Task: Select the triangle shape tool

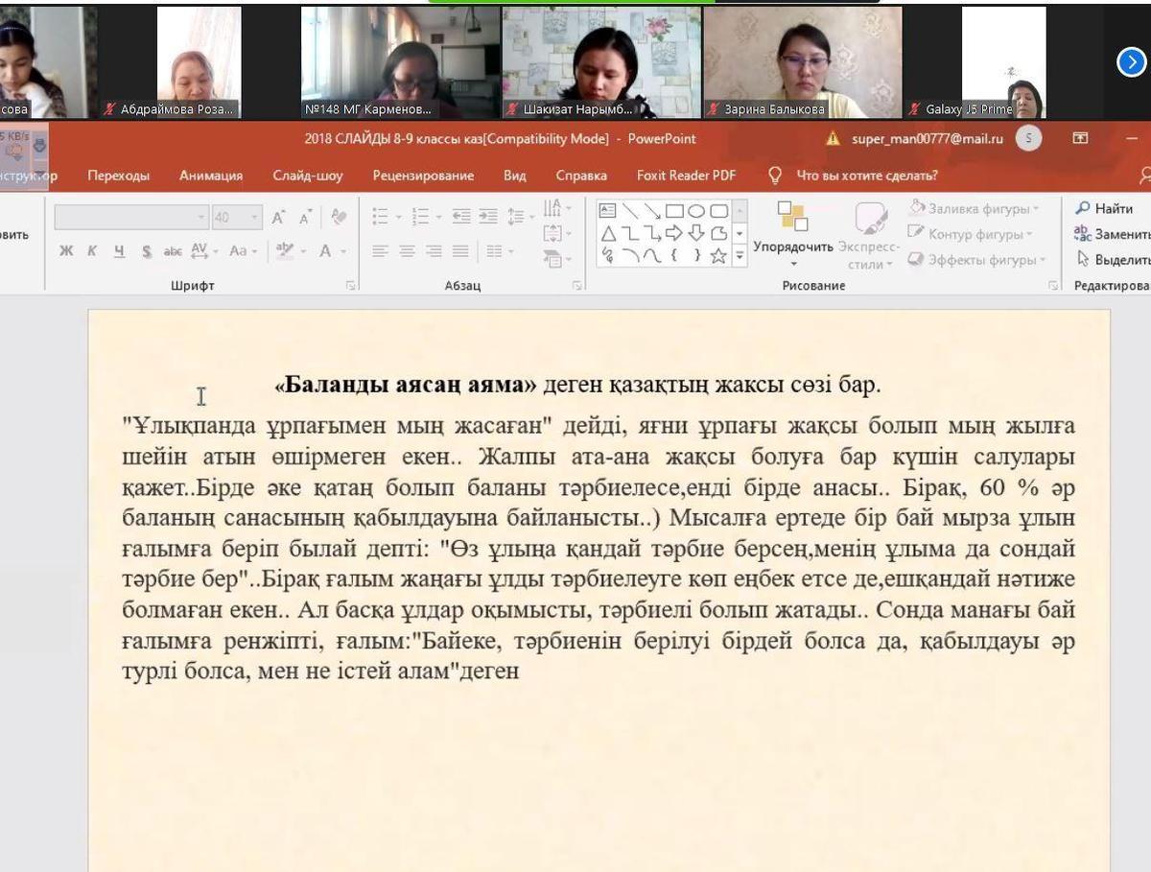Action: [x=607, y=233]
